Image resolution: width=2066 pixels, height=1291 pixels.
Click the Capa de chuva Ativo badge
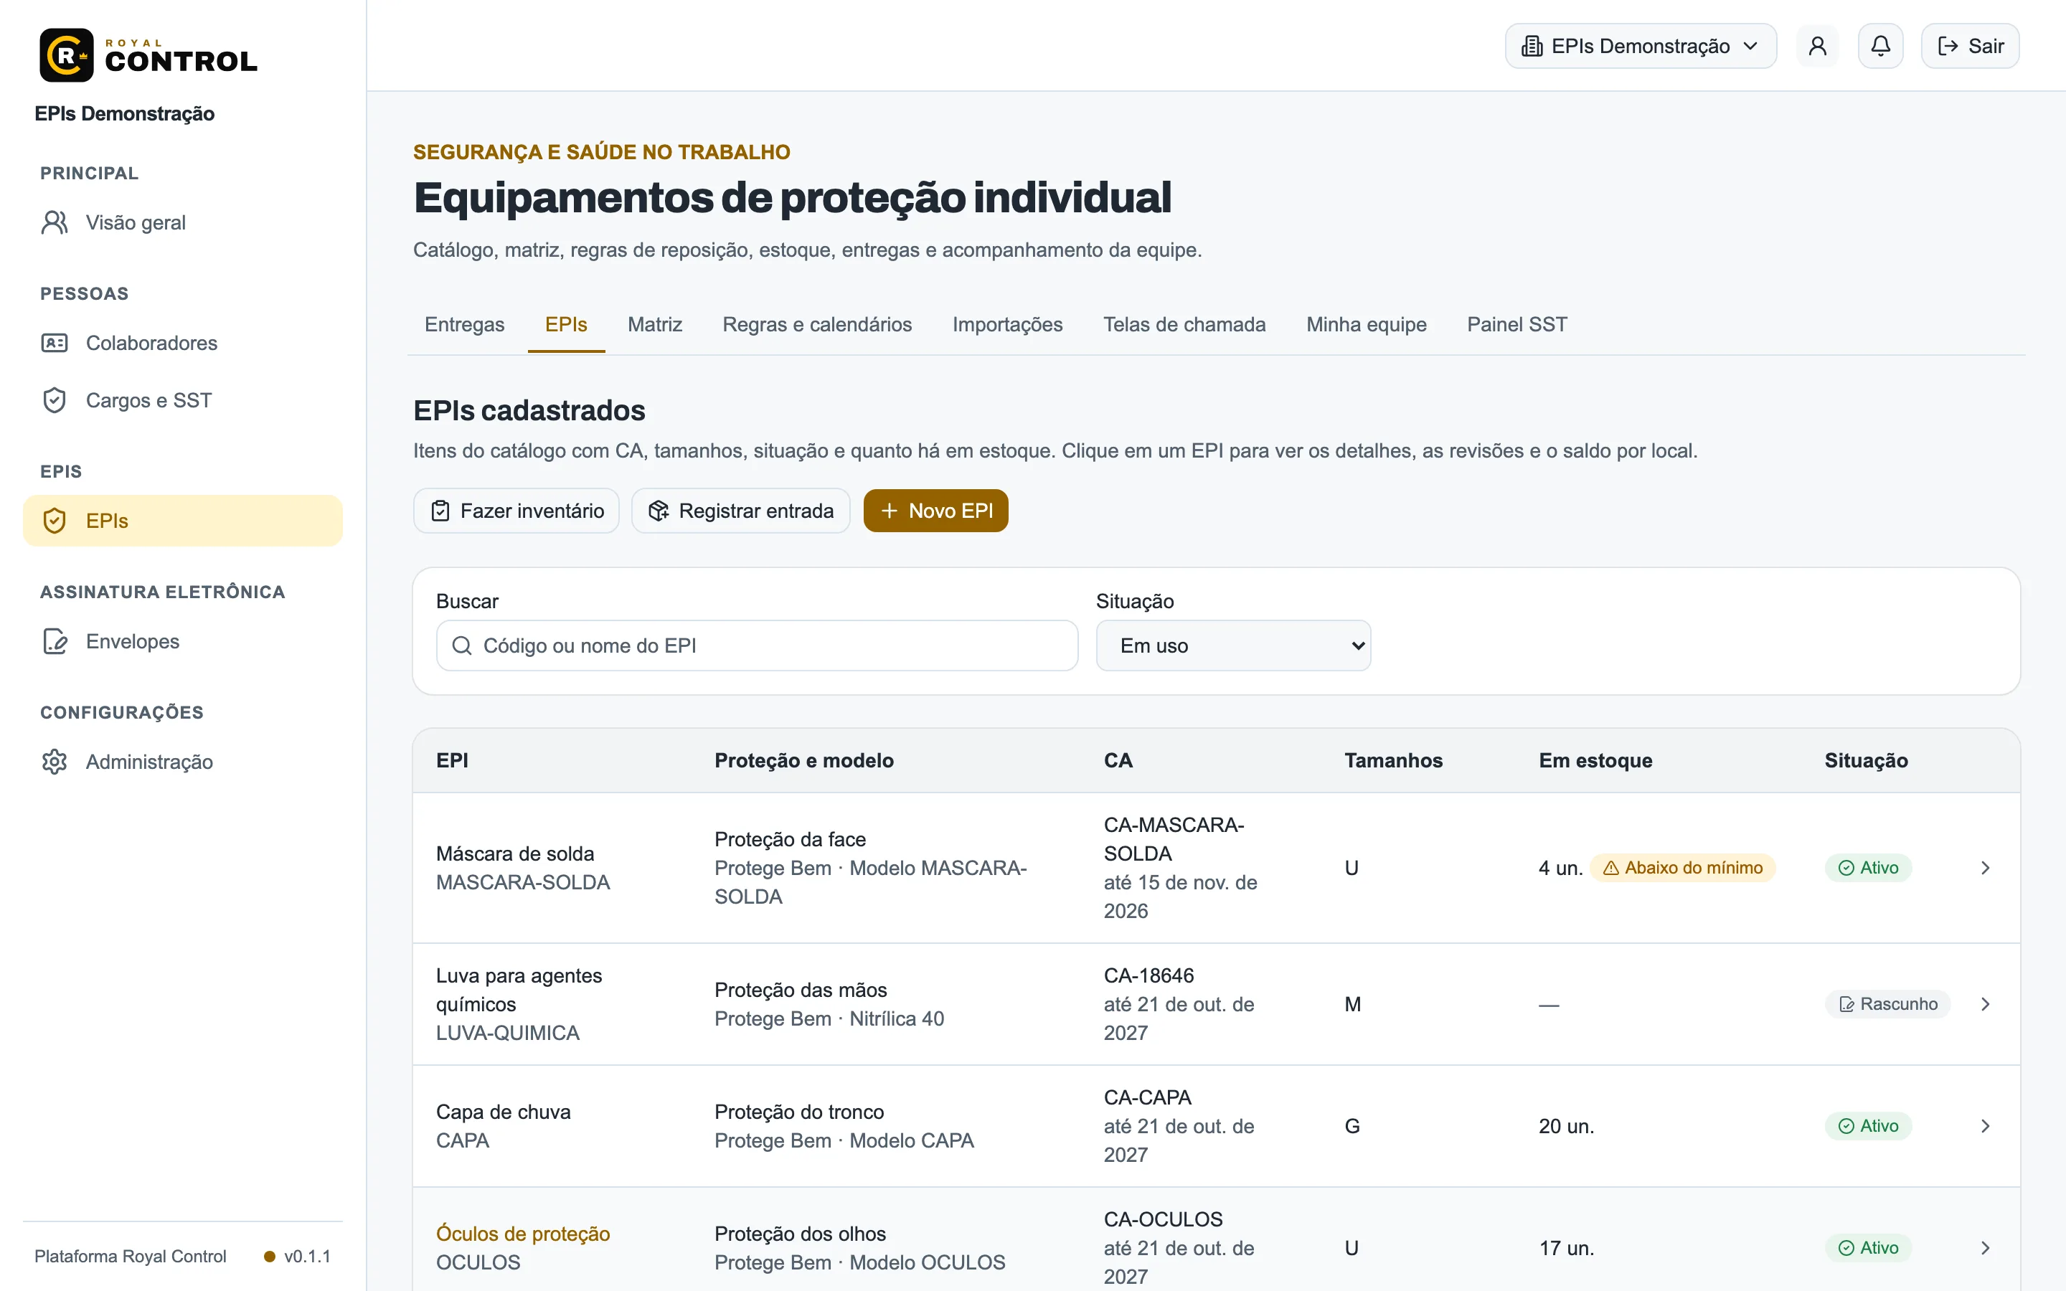coord(1868,1126)
